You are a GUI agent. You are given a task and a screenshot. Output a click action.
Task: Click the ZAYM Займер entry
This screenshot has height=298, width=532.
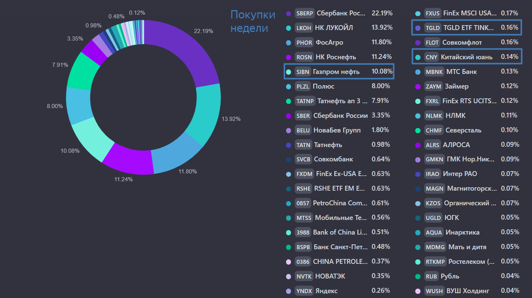coord(467,86)
